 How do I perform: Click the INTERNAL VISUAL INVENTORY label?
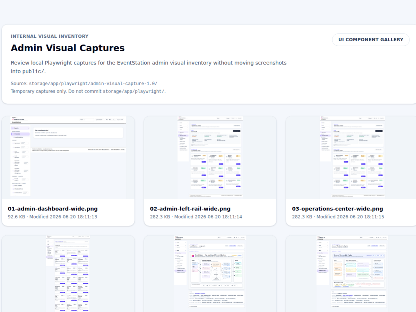(50, 36)
